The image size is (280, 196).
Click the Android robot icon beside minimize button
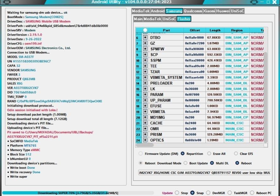point(254,2)
